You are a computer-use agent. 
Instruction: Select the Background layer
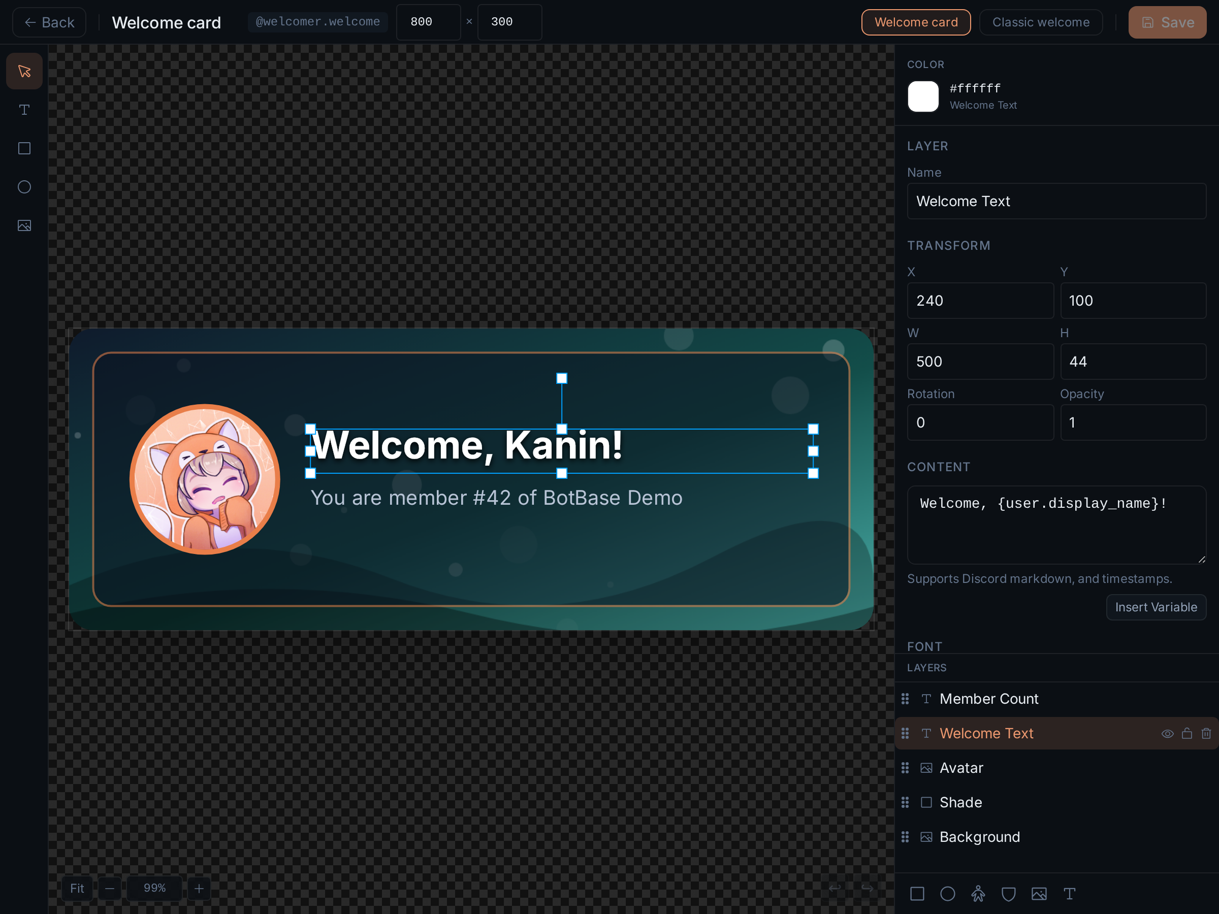(x=1056, y=837)
